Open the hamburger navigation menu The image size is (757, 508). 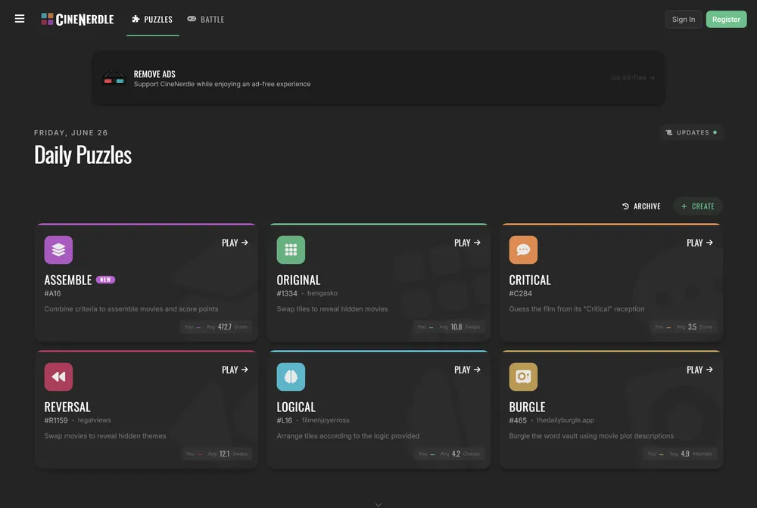(20, 19)
